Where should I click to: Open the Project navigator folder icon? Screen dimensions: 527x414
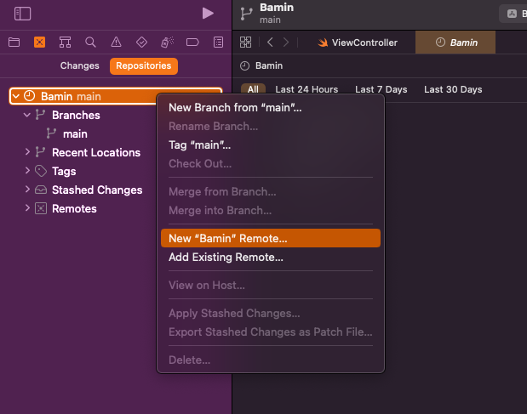pos(14,43)
